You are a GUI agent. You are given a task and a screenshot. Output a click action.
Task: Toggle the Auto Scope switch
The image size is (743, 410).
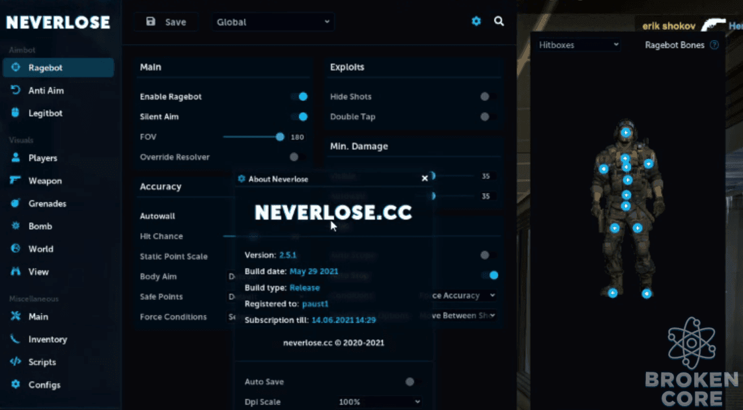(x=488, y=255)
